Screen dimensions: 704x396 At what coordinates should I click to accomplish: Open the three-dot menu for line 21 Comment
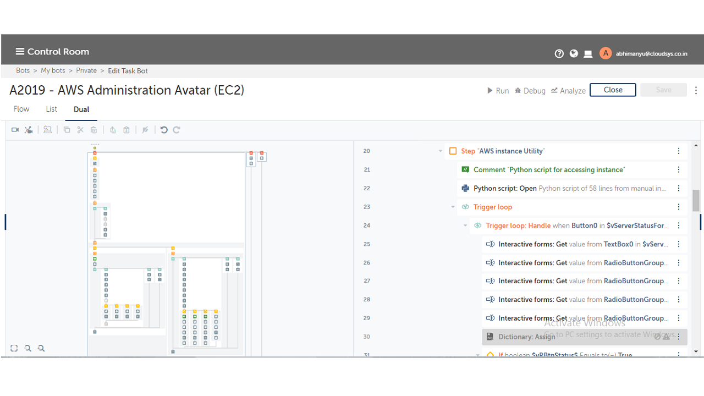coord(679,169)
